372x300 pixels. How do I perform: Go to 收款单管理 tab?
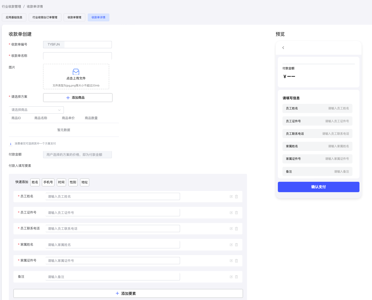tap(74, 17)
